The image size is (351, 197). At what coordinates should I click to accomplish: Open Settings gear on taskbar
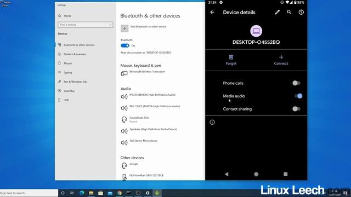(148, 193)
